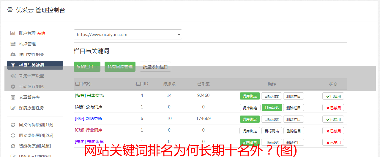Image resolution: width=380 pixels, height=157 pixels.
Task: Click the bar chart icon for 账户管理
Action: click(x=13, y=33)
